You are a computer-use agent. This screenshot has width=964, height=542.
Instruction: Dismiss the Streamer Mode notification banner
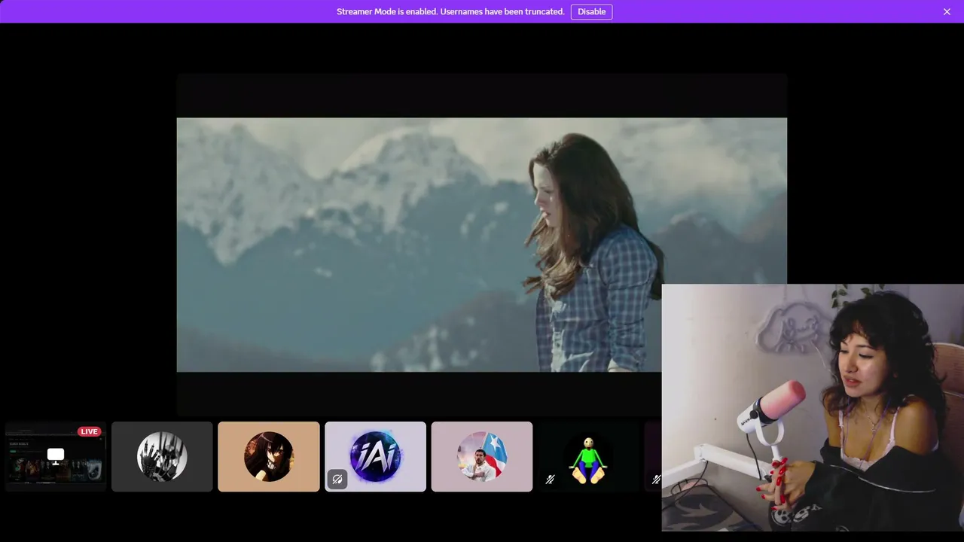tap(947, 11)
